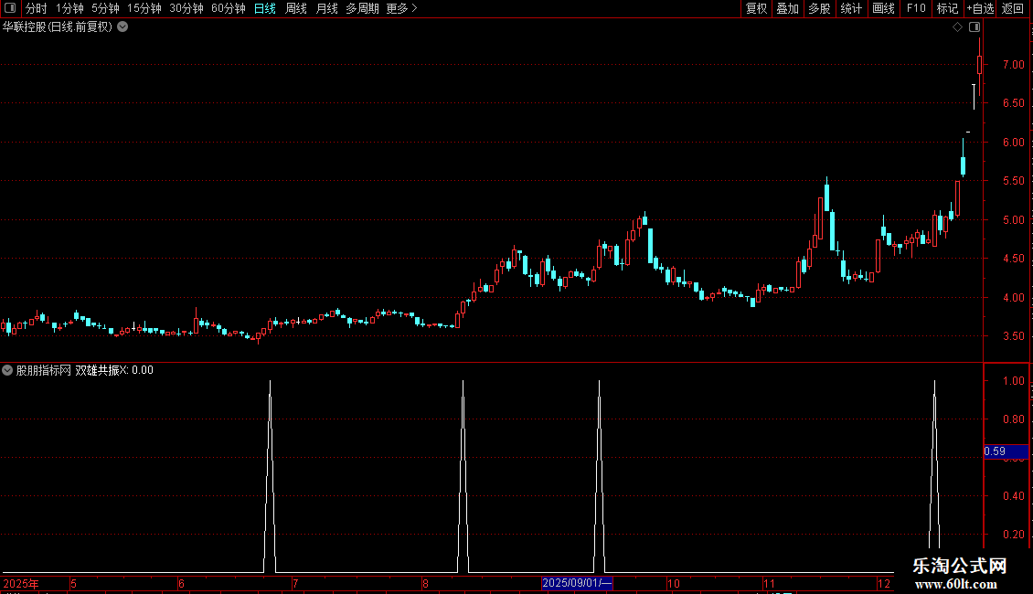Click the panel layout icon at top-left

click(x=10, y=8)
